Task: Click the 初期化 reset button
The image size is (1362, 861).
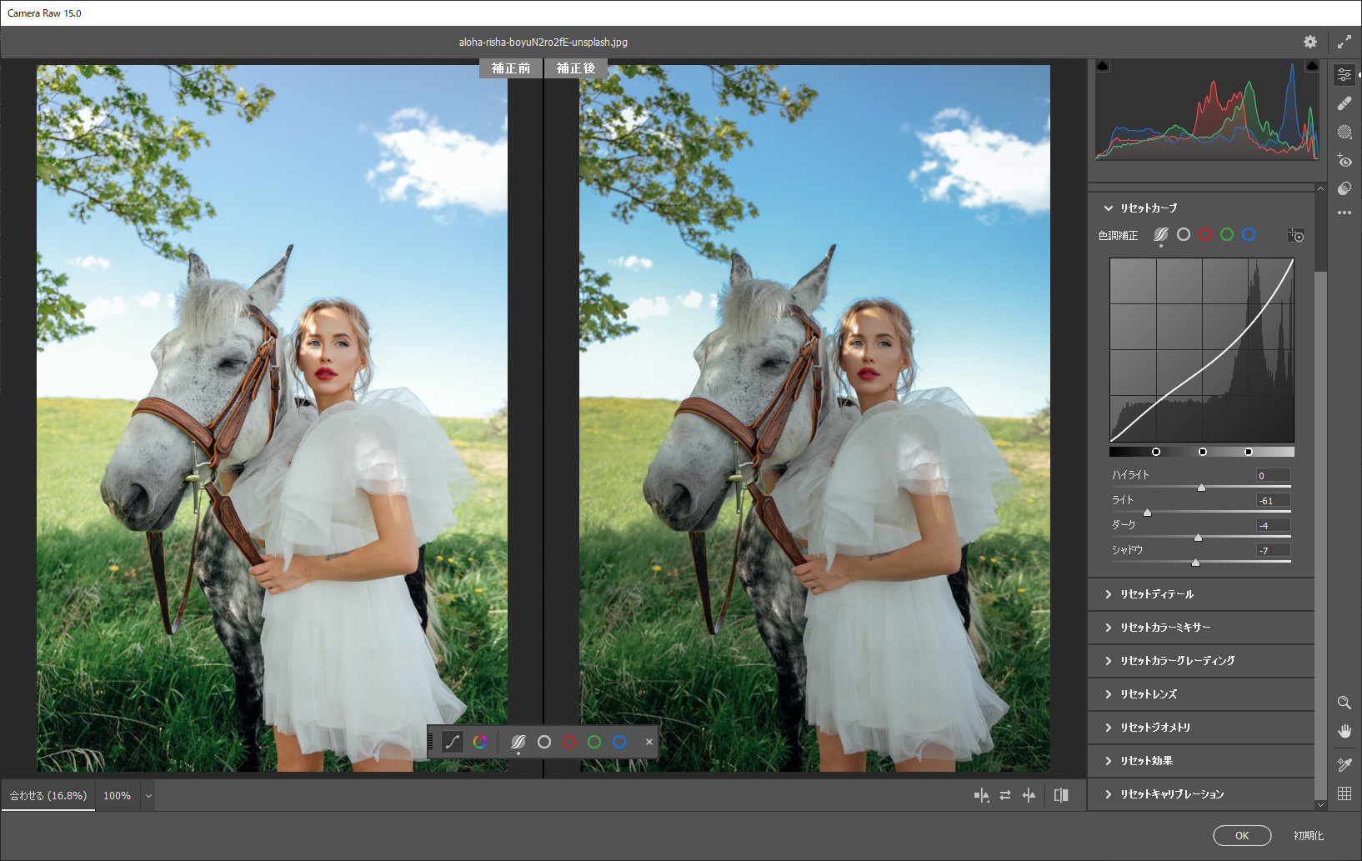Action: pos(1309,835)
